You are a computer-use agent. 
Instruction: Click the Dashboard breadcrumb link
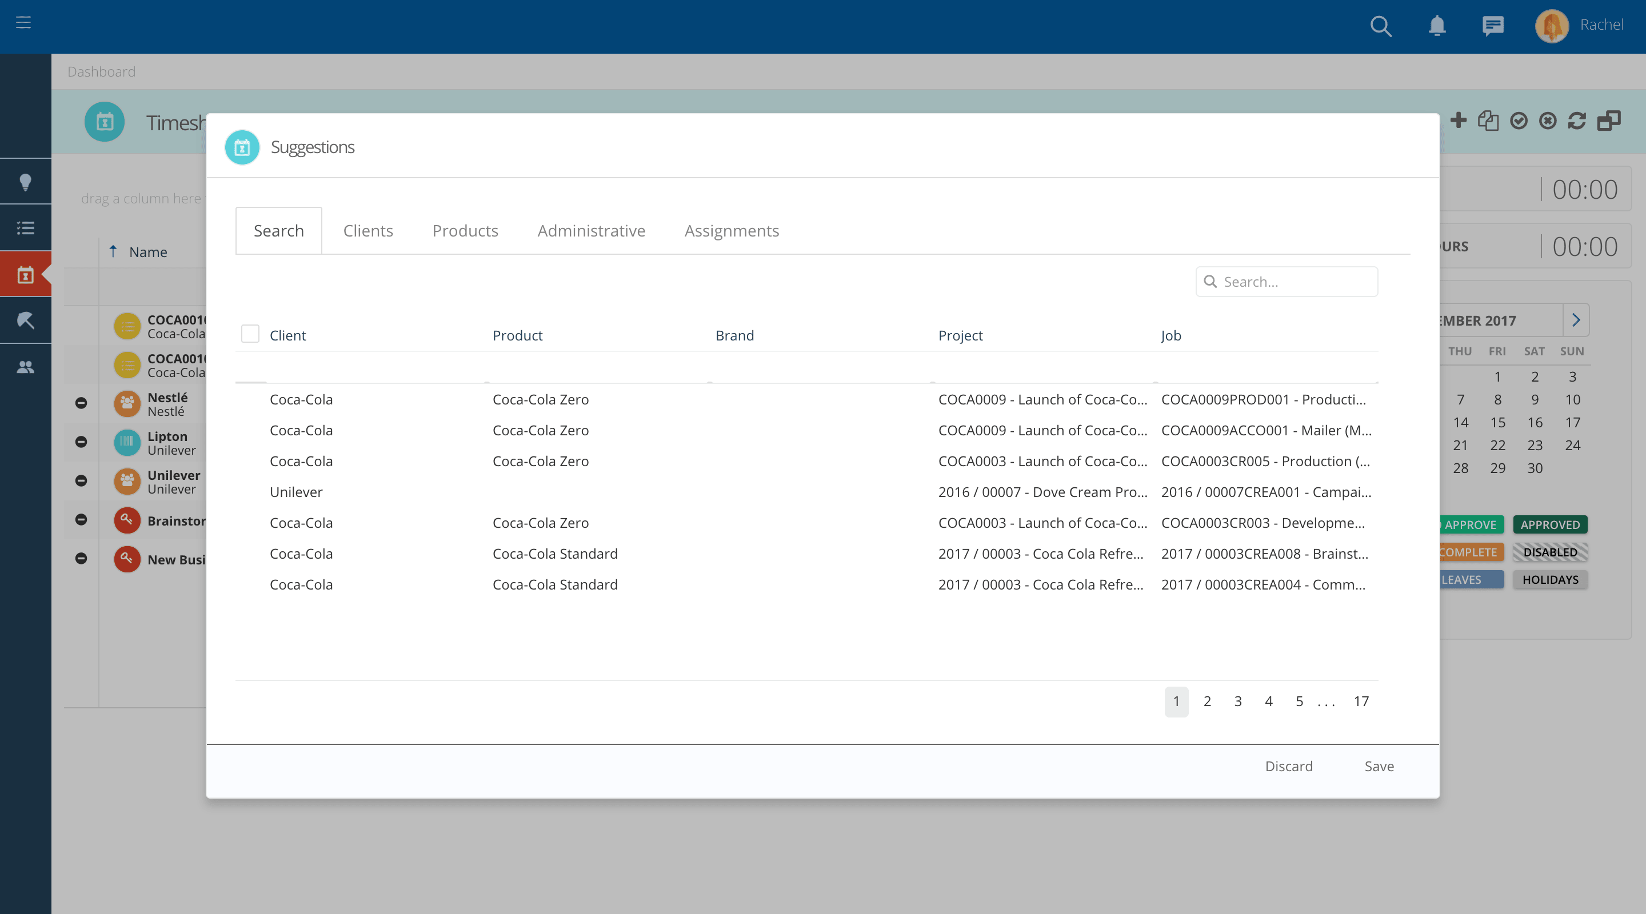tap(102, 71)
